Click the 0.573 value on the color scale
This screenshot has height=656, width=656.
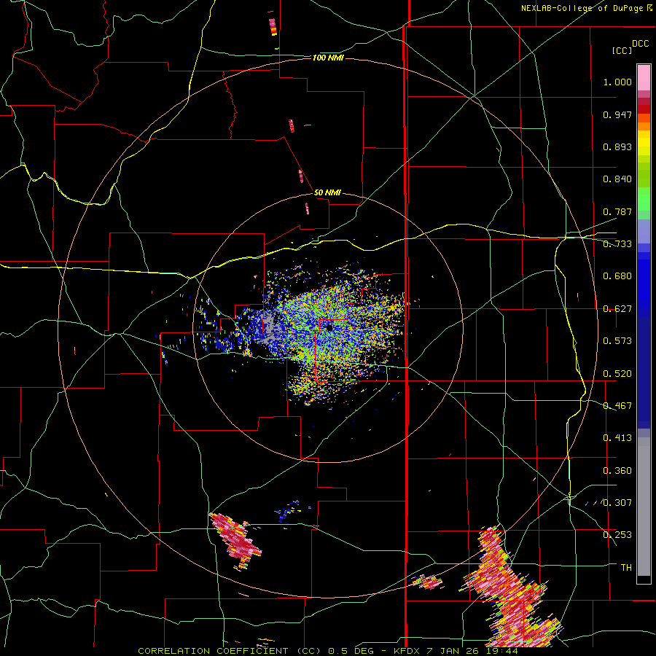pos(617,341)
